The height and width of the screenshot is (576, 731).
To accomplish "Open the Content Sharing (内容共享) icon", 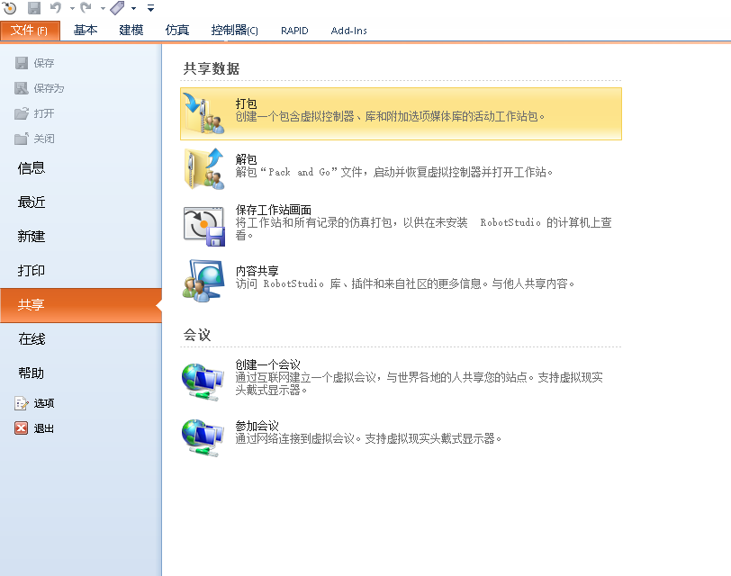I will (203, 280).
